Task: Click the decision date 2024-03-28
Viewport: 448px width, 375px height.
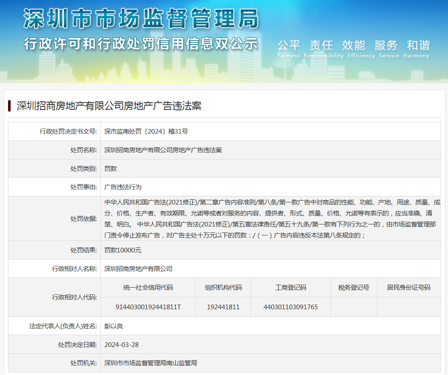Action: [x=121, y=345]
